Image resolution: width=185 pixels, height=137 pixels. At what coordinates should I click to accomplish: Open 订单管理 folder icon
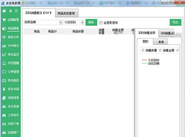click(x=4, y=72)
